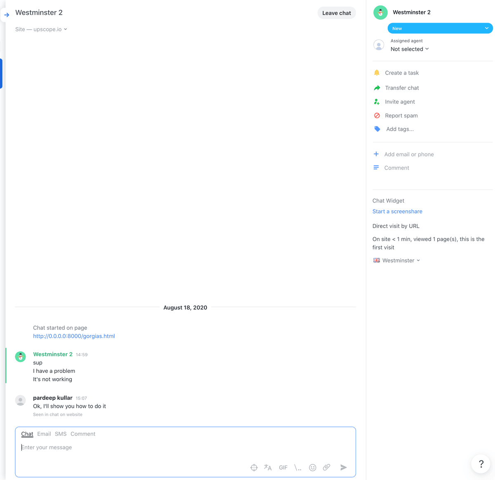Click the Invite agent person-plus icon
This screenshot has height=480, width=495.
[x=377, y=101]
